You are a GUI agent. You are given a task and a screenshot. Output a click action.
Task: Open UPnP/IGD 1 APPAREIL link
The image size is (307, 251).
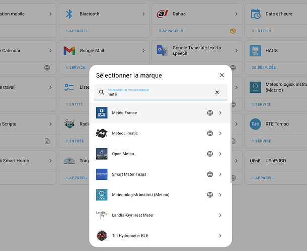263,178
